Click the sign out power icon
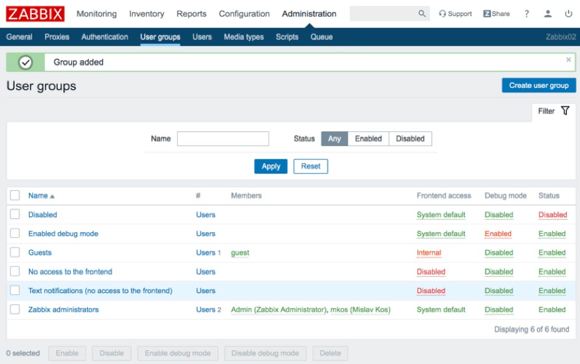 [569, 14]
